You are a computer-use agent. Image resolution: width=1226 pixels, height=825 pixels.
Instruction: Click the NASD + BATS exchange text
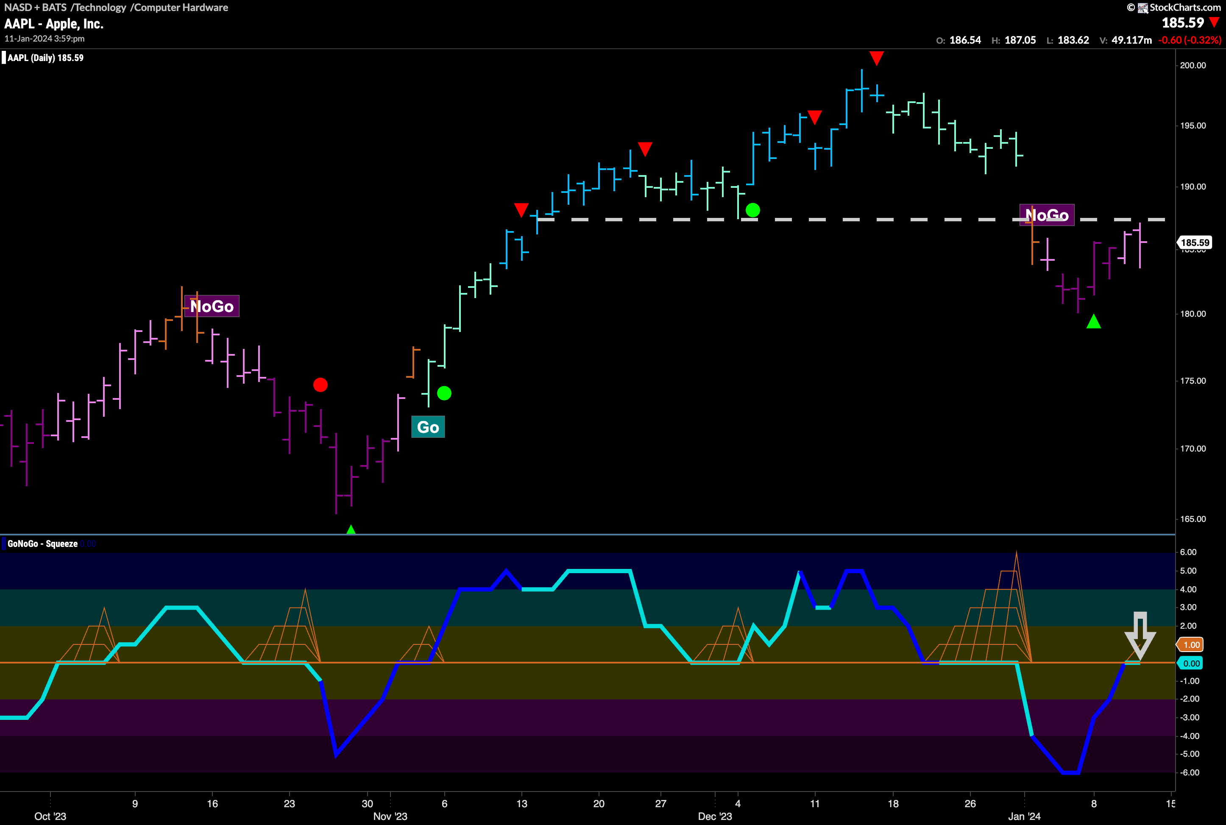(x=35, y=7)
